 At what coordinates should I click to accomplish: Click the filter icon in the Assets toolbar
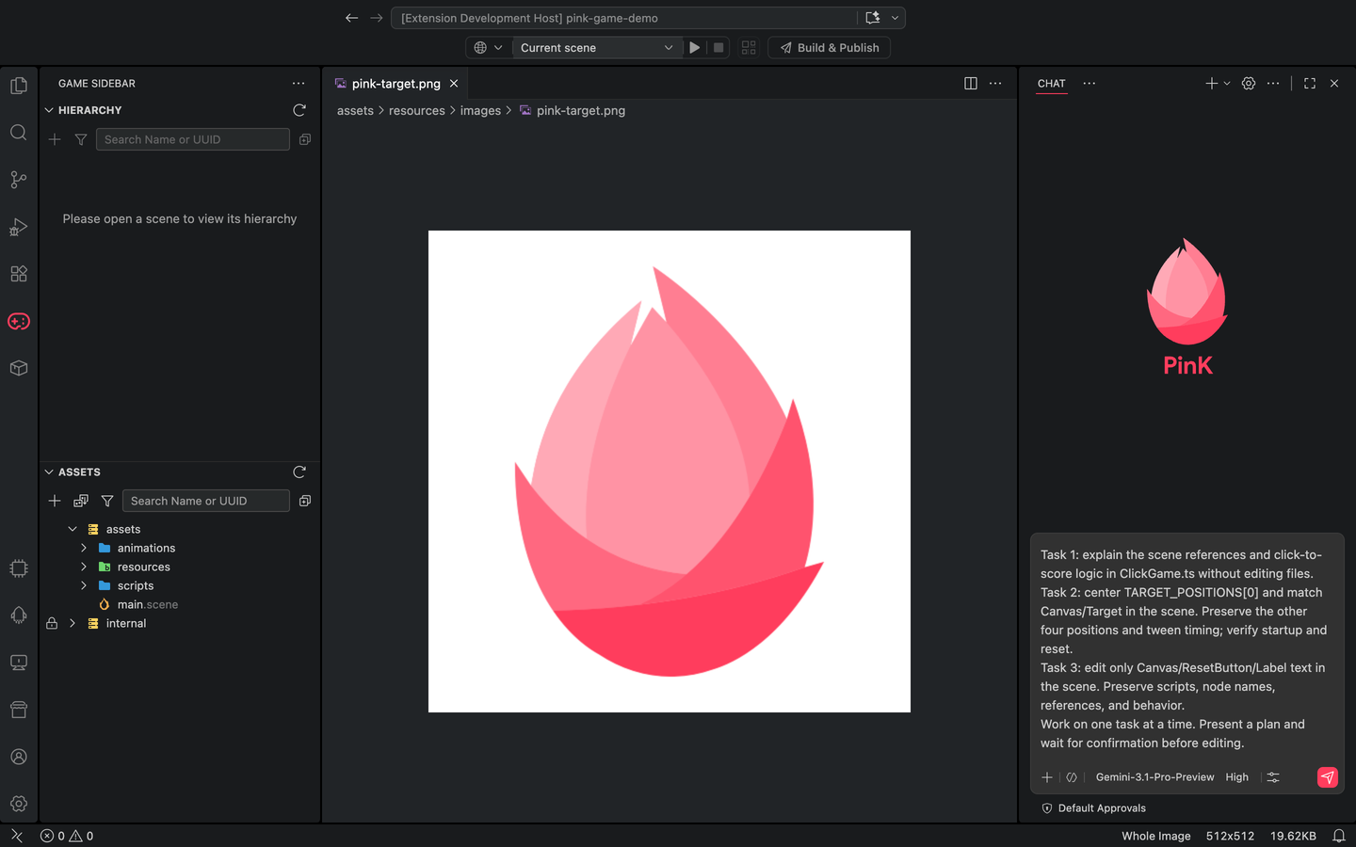pos(107,501)
